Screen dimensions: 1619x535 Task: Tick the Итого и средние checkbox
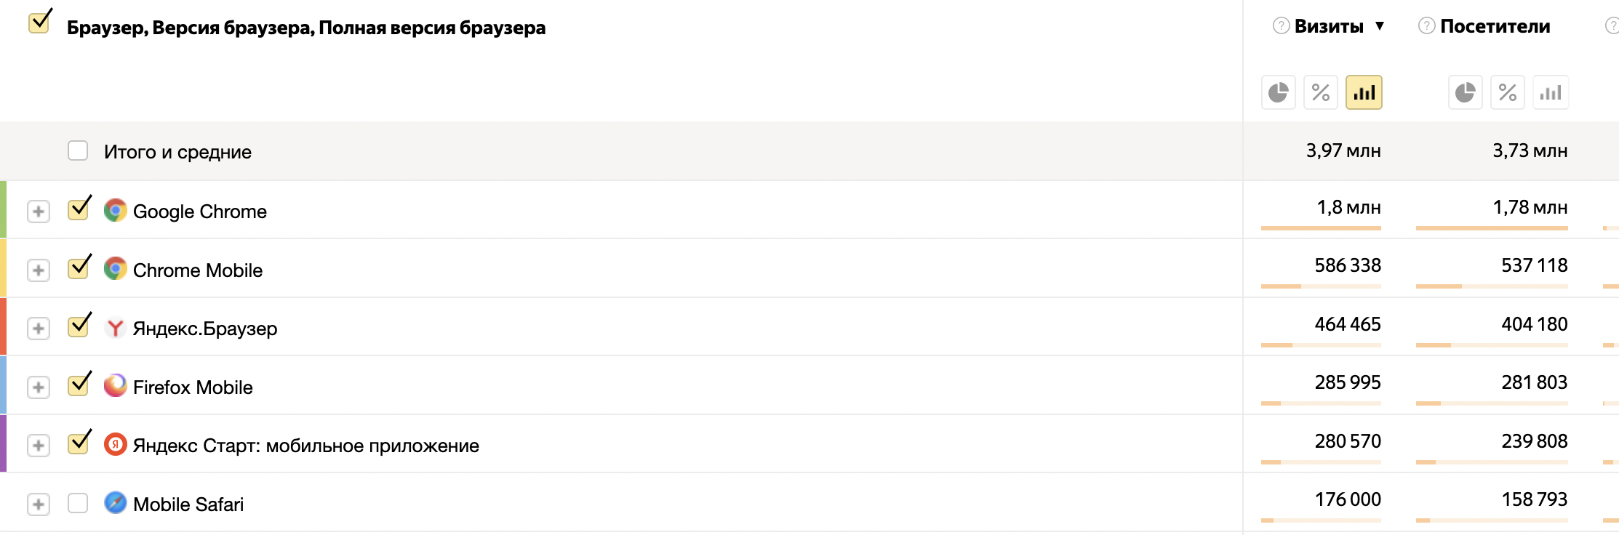[x=78, y=150]
